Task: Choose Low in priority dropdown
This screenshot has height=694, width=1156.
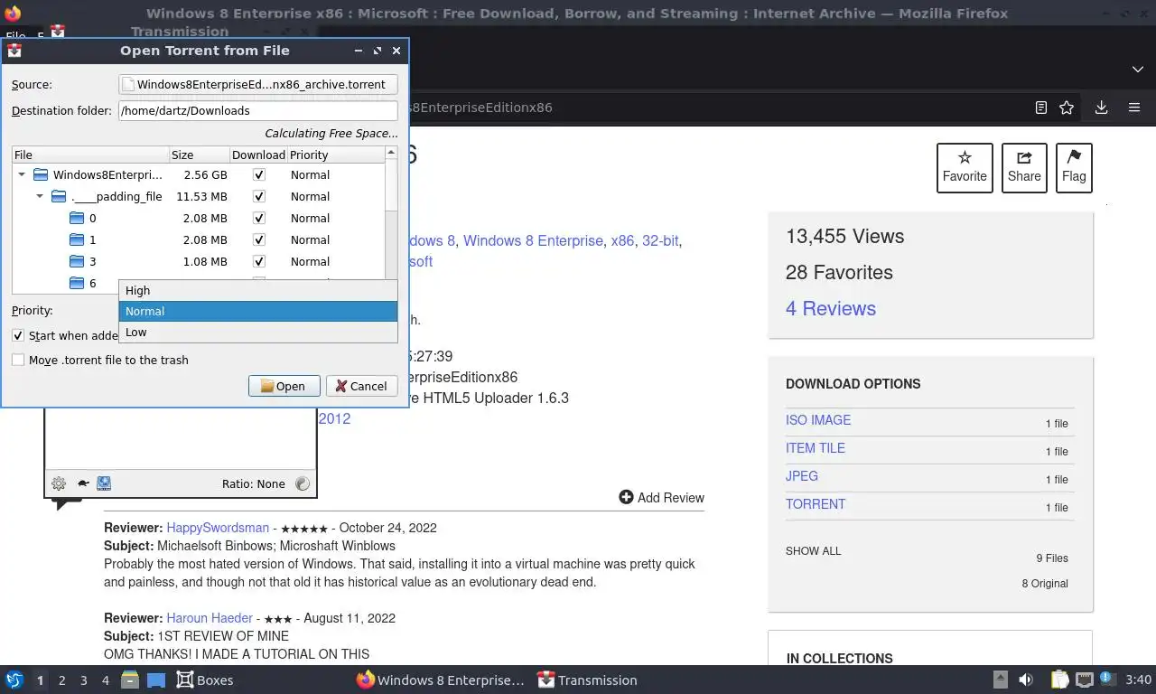Action: (258, 332)
